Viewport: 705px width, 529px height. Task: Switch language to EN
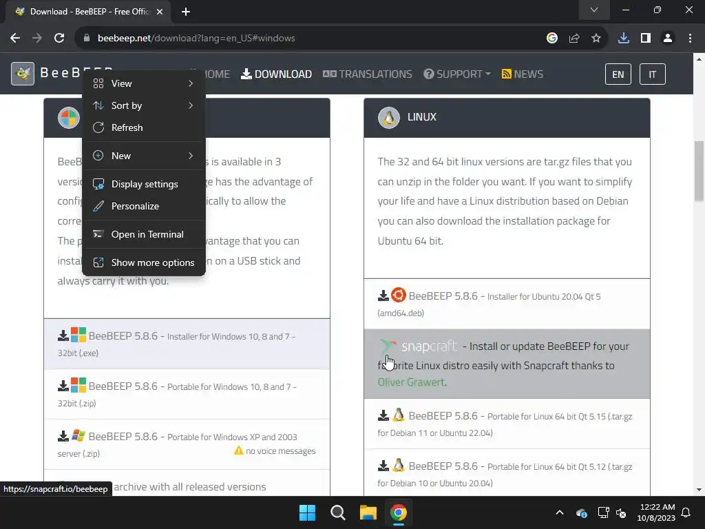tap(618, 74)
